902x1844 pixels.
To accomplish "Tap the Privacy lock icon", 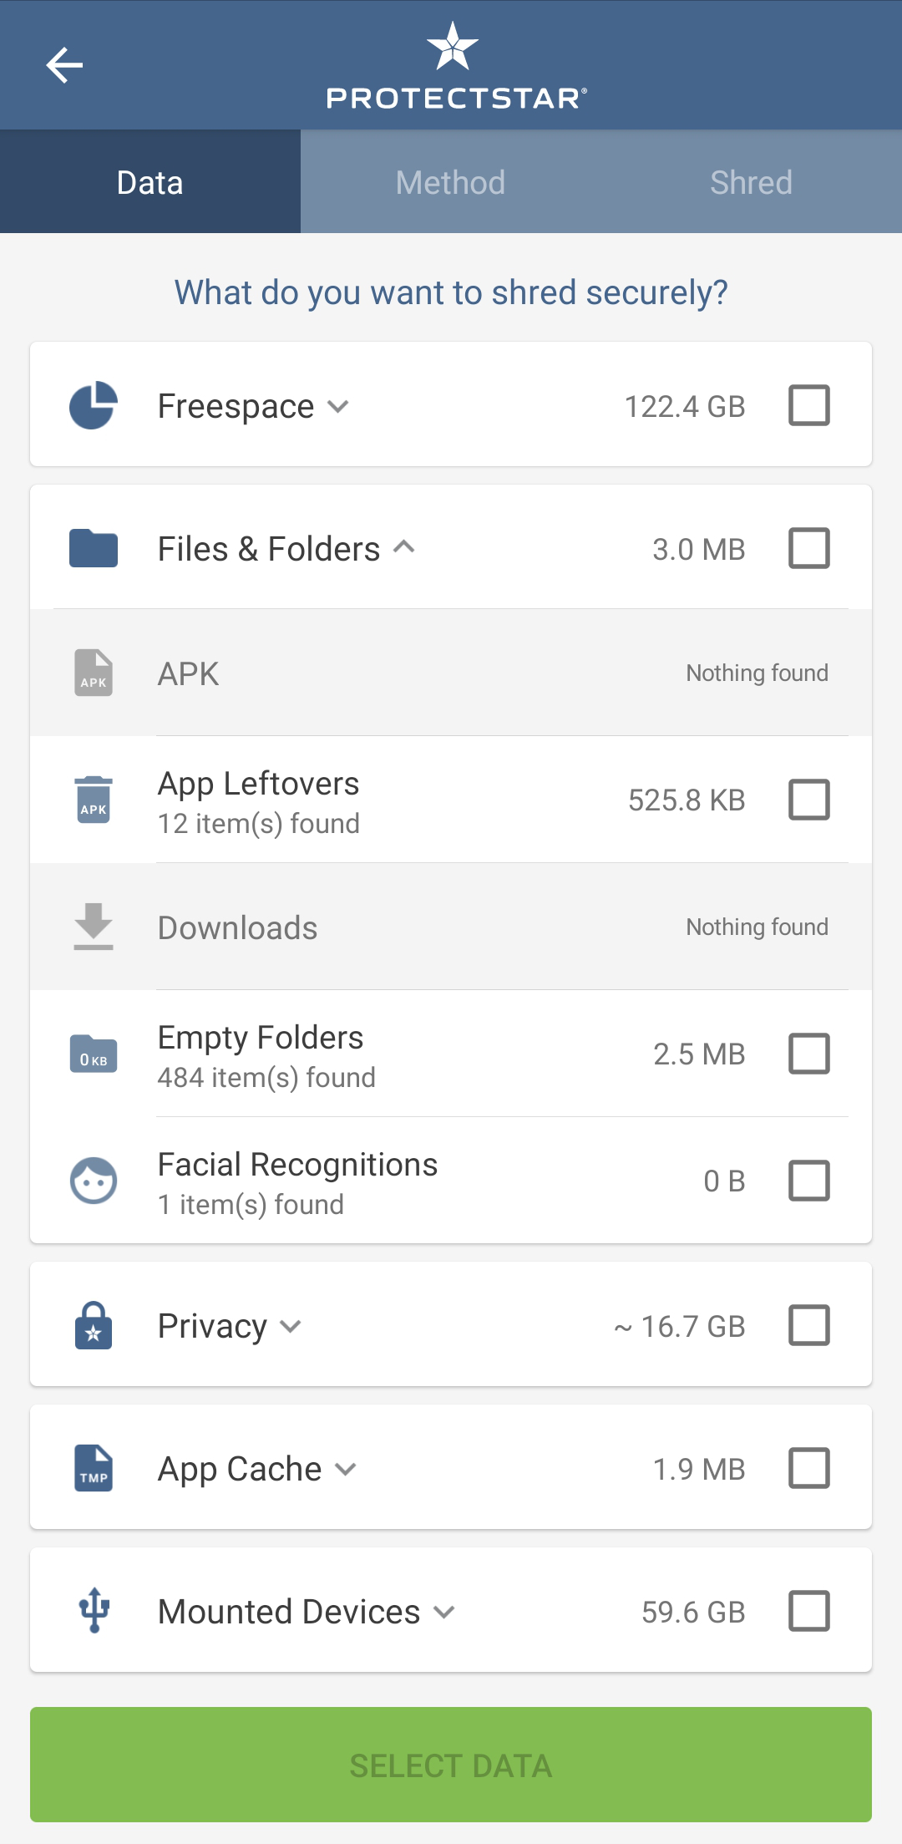I will [x=94, y=1325].
